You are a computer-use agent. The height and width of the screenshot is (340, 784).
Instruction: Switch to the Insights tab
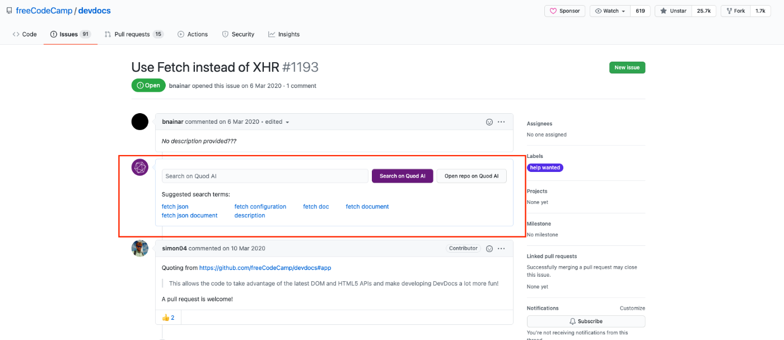point(284,34)
